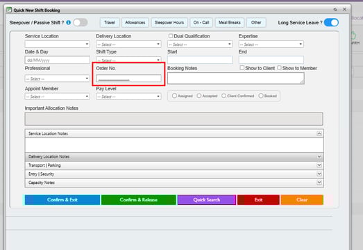363x250 pixels.
Task: Tick the Dual Qualification checkbox
Action: (171, 36)
